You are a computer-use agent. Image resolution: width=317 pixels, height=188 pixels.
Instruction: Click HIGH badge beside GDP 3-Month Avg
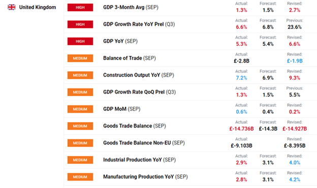click(x=80, y=8)
